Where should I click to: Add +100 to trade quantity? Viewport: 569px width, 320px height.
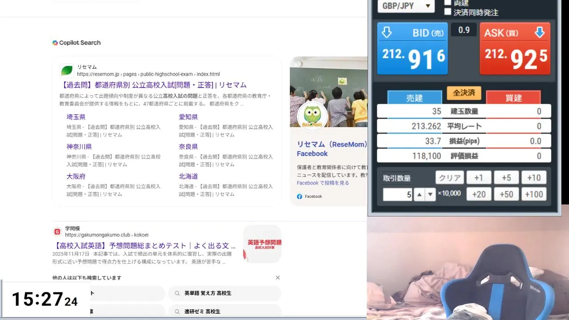(533, 194)
